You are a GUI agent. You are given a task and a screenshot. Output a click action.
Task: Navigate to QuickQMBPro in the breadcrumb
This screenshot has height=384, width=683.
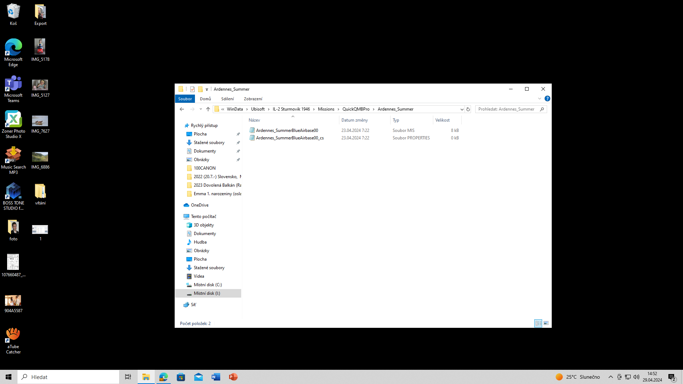click(x=356, y=109)
